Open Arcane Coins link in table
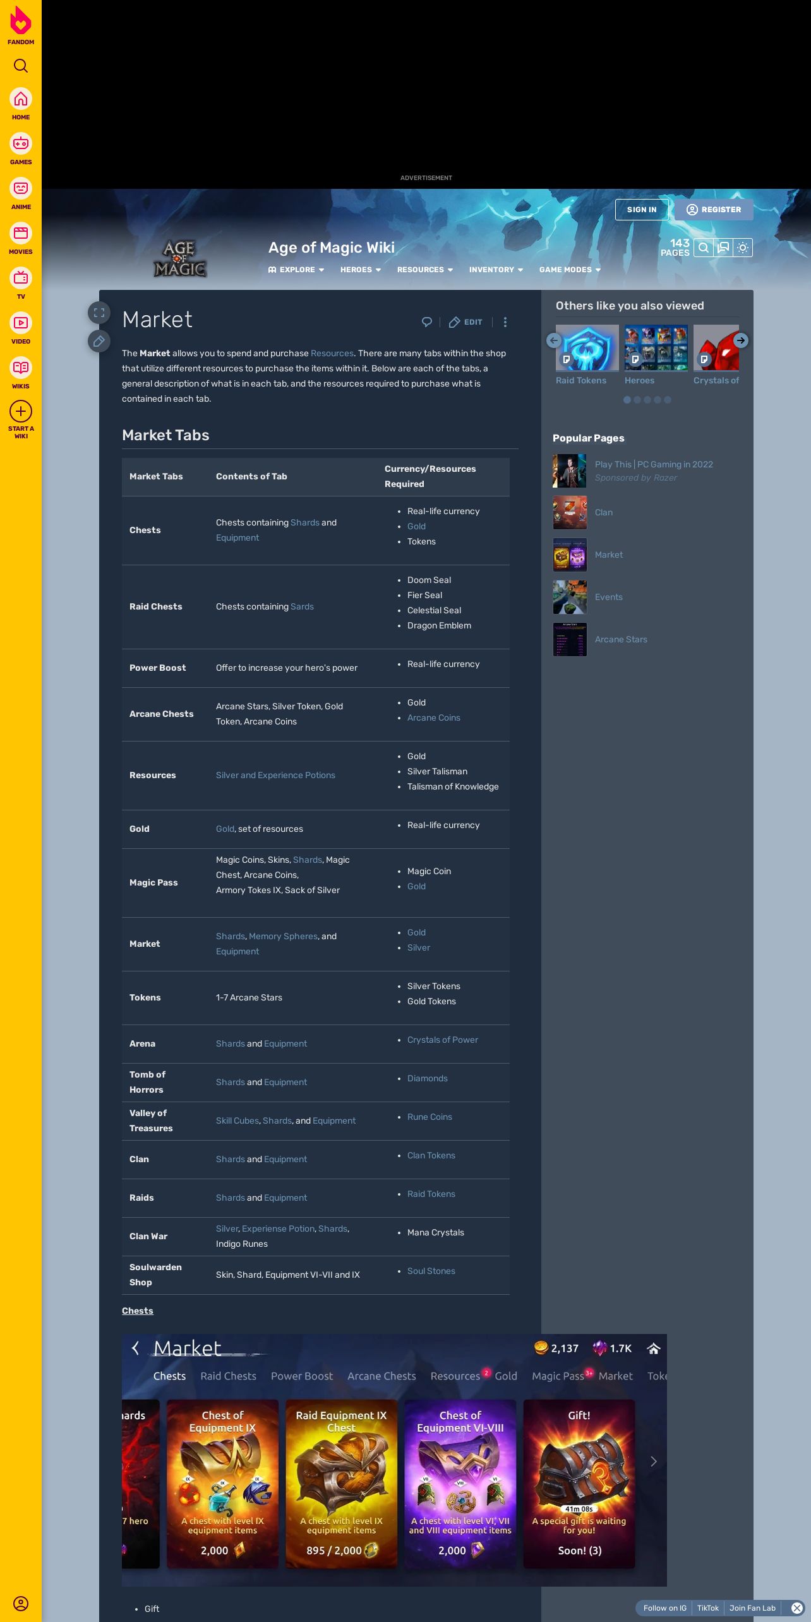This screenshot has height=1622, width=811. 434,718
